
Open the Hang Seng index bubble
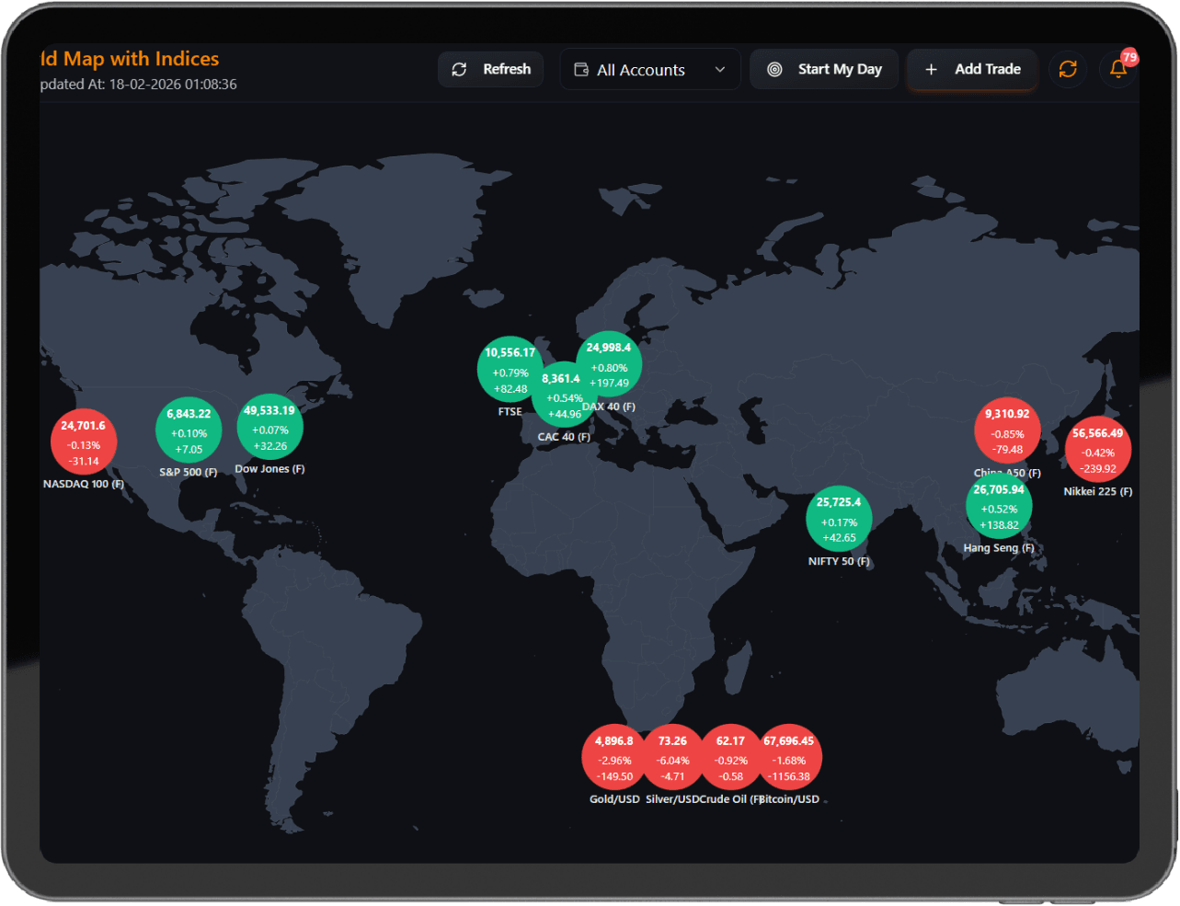coord(999,508)
